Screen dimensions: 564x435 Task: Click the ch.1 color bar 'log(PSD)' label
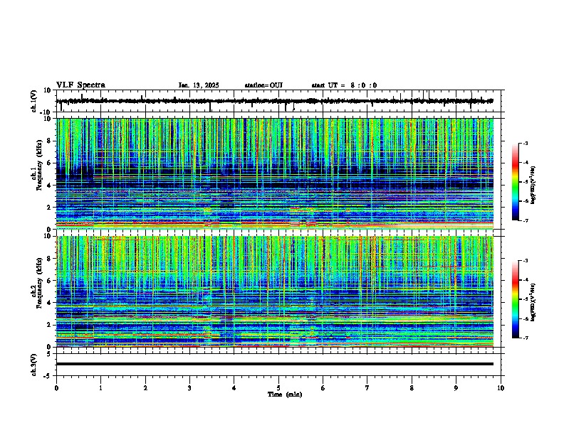pyautogui.click(x=533, y=186)
